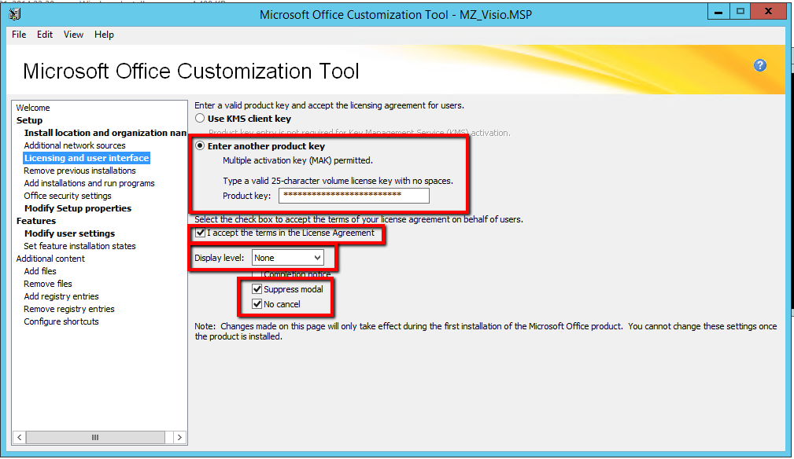The height and width of the screenshot is (459, 794).
Task: Go to Additional network sources page
Action: click(x=74, y=145)
